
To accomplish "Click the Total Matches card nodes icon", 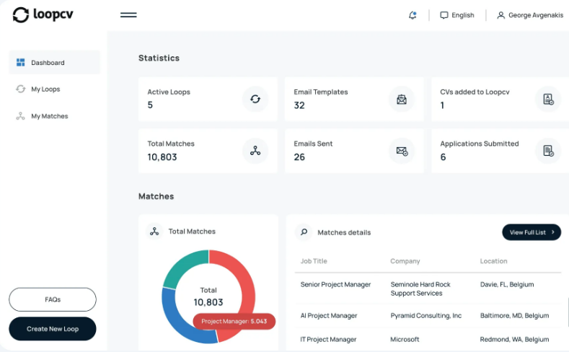I will pyautogui.click(x=255, y=151).
